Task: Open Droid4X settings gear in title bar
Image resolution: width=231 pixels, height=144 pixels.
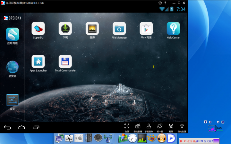Action: coord(160,3)
